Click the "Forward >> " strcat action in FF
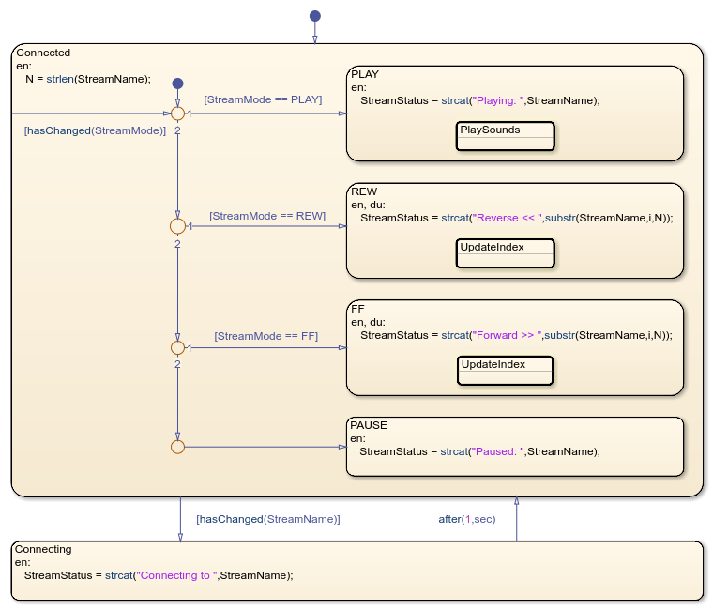The height and width of the screenshot is (610, 713). [x=517, y=336]
